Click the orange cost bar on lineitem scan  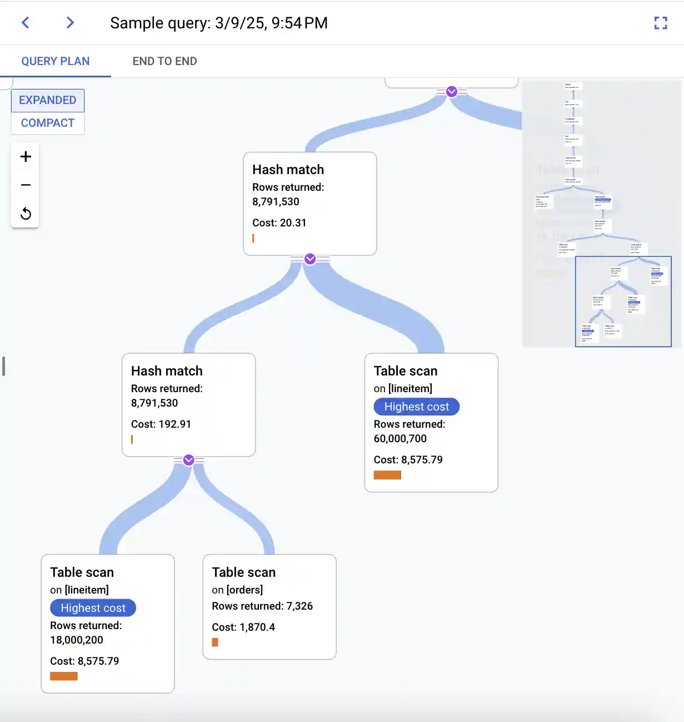(63, 676)
